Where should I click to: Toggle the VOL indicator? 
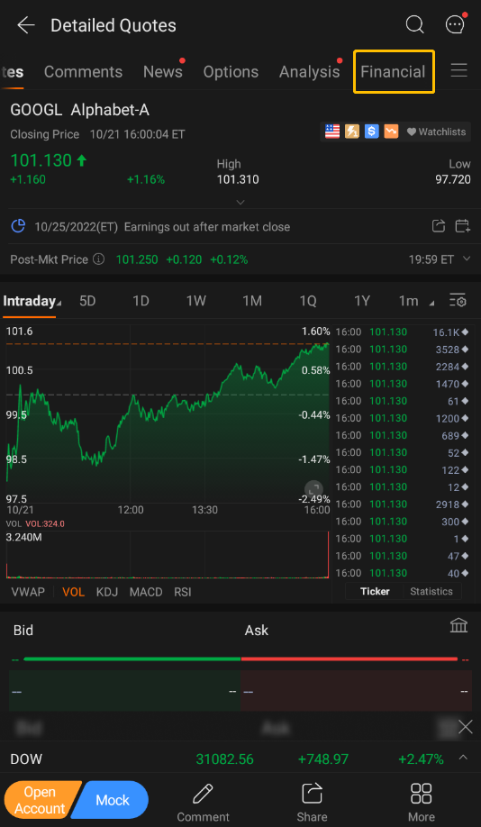(73, 592)
